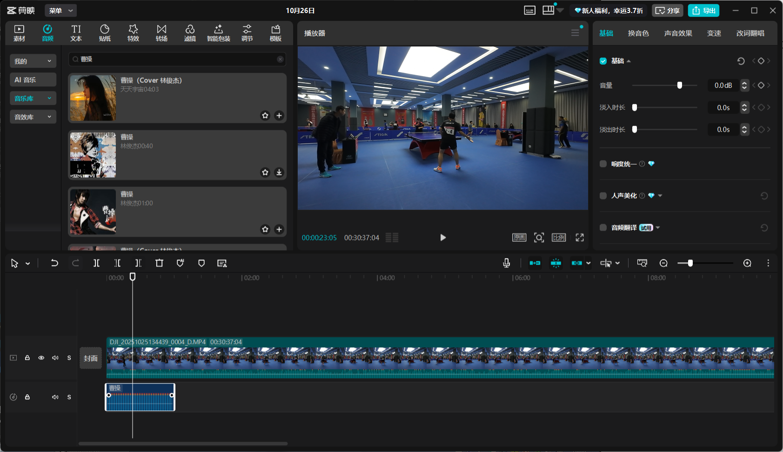
Task: Click the 导出 export button
Action: tap(703, 10)
